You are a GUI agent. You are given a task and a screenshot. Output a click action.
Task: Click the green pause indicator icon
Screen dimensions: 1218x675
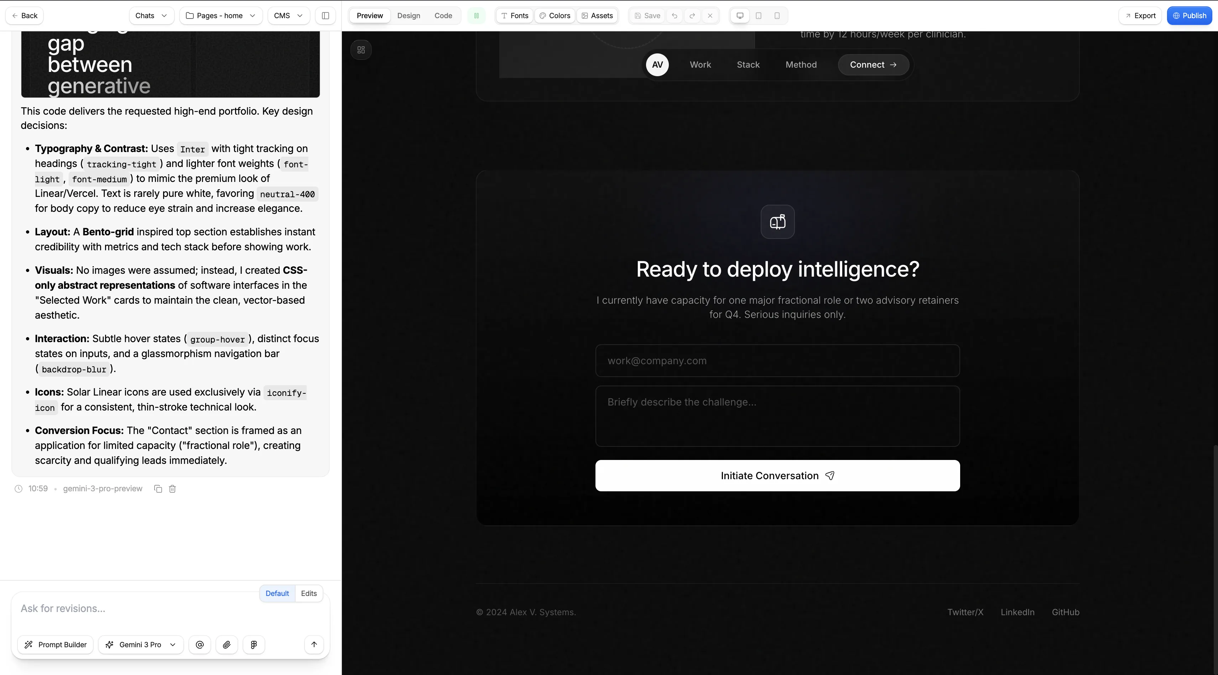(476, 16)
